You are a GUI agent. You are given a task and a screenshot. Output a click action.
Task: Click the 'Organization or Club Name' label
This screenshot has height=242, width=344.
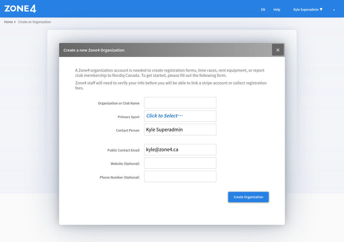[119, 103]
